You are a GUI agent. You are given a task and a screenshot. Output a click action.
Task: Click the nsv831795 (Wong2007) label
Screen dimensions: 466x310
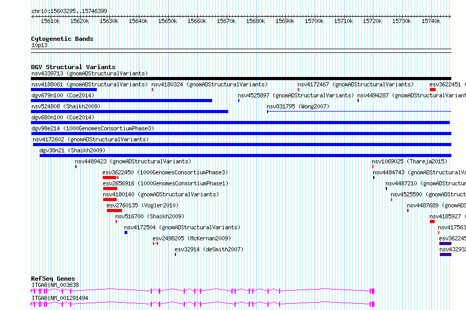(x=298, y=106)
